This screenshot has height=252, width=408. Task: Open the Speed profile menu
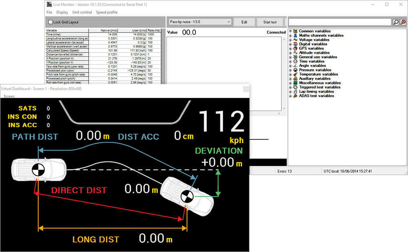pos(107,12)
